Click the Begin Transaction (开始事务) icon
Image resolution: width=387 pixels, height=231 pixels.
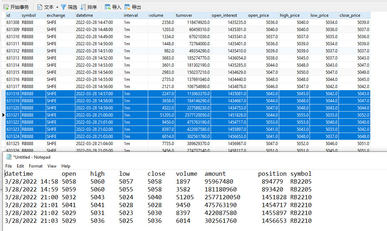tap(6, 7)
